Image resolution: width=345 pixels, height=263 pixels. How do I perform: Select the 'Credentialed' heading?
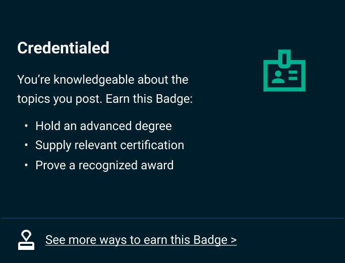[x=63, y=48]
